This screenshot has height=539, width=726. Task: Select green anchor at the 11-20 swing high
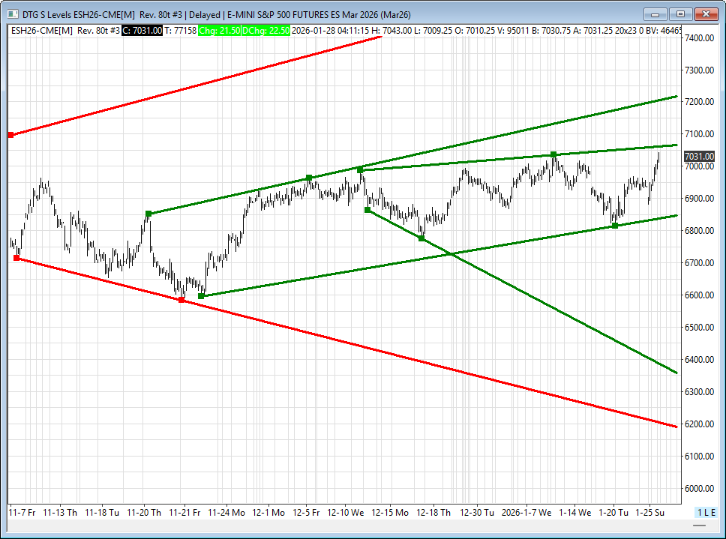click(148, 214)
